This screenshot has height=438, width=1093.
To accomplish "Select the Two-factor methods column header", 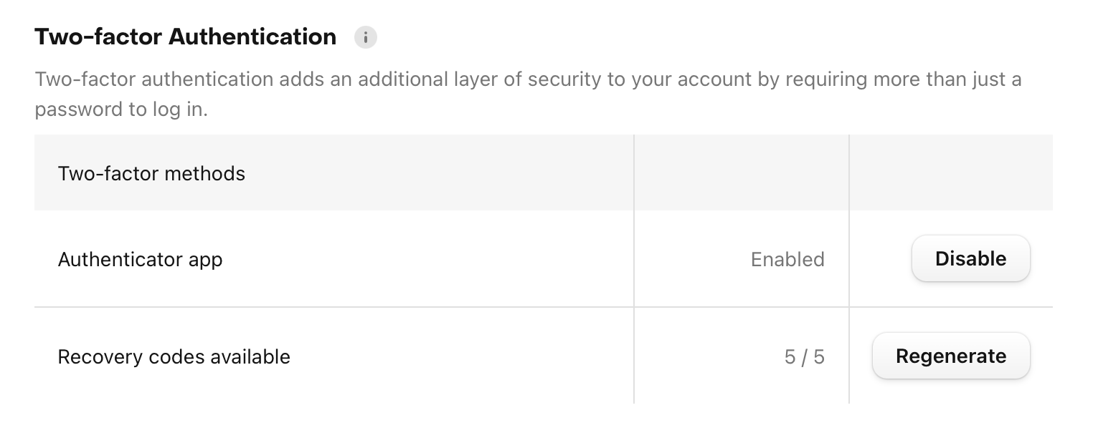I will (151, 173).
